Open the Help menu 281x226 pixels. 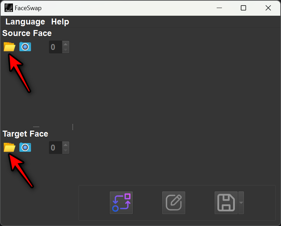point(60,22)
